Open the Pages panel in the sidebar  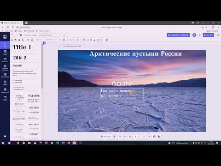point(5,98)
